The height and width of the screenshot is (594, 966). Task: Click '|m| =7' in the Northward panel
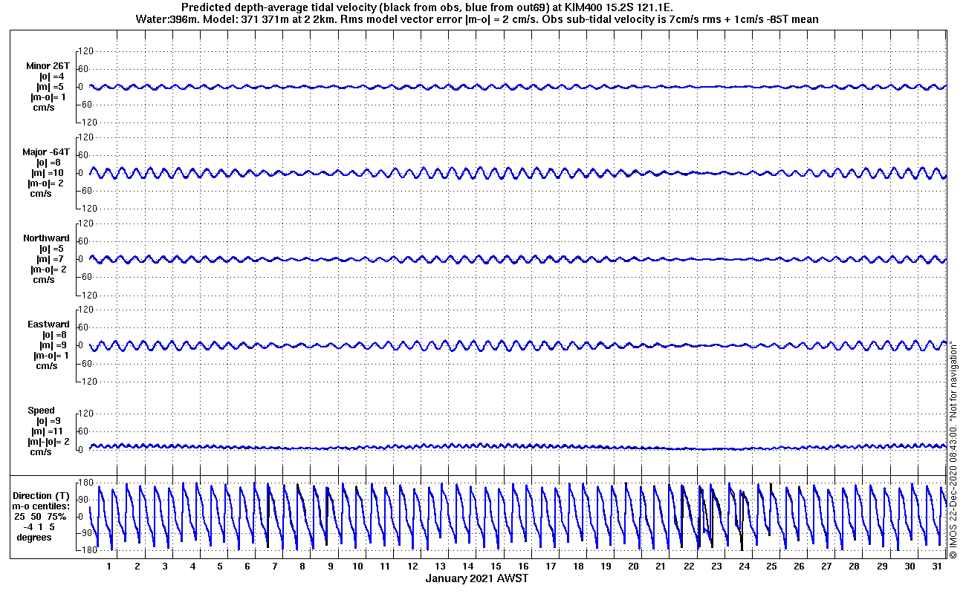51,259
